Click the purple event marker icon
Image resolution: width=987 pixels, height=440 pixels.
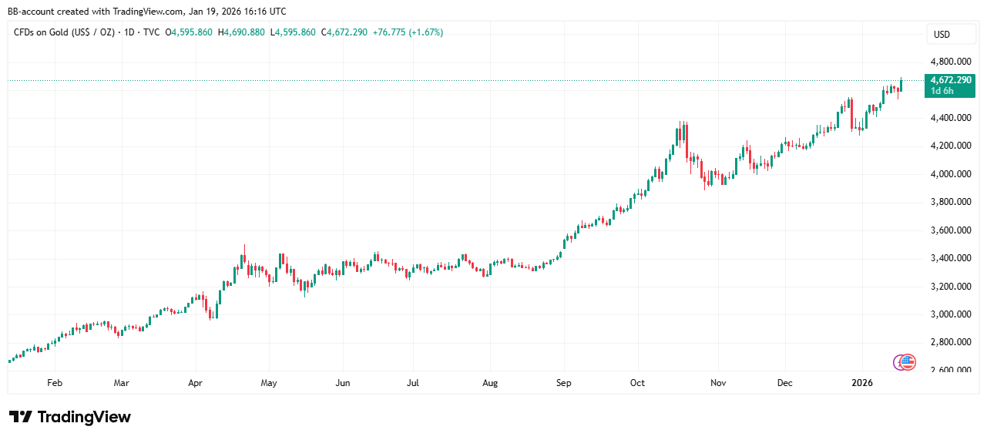pos(898,361)
